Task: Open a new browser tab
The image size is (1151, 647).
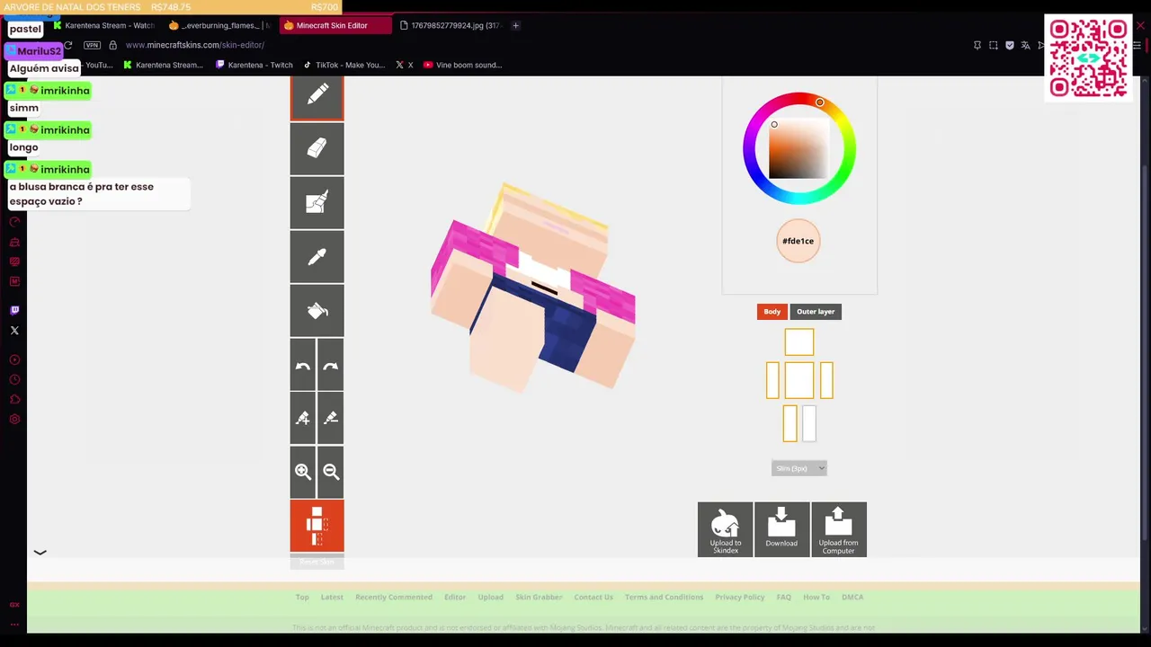Action: [x=515, y=25]
